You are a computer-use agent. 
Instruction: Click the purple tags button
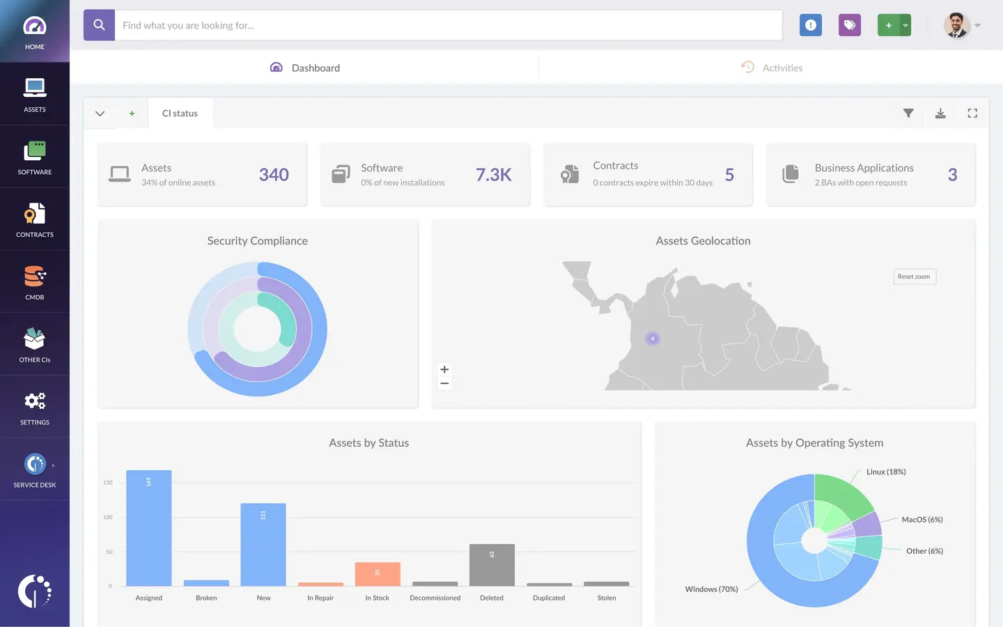point(850,25)
